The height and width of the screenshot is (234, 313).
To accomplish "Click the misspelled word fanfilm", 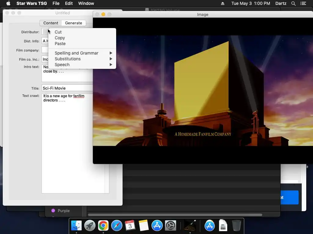I will pyautogui.click(x=79, y=96).
